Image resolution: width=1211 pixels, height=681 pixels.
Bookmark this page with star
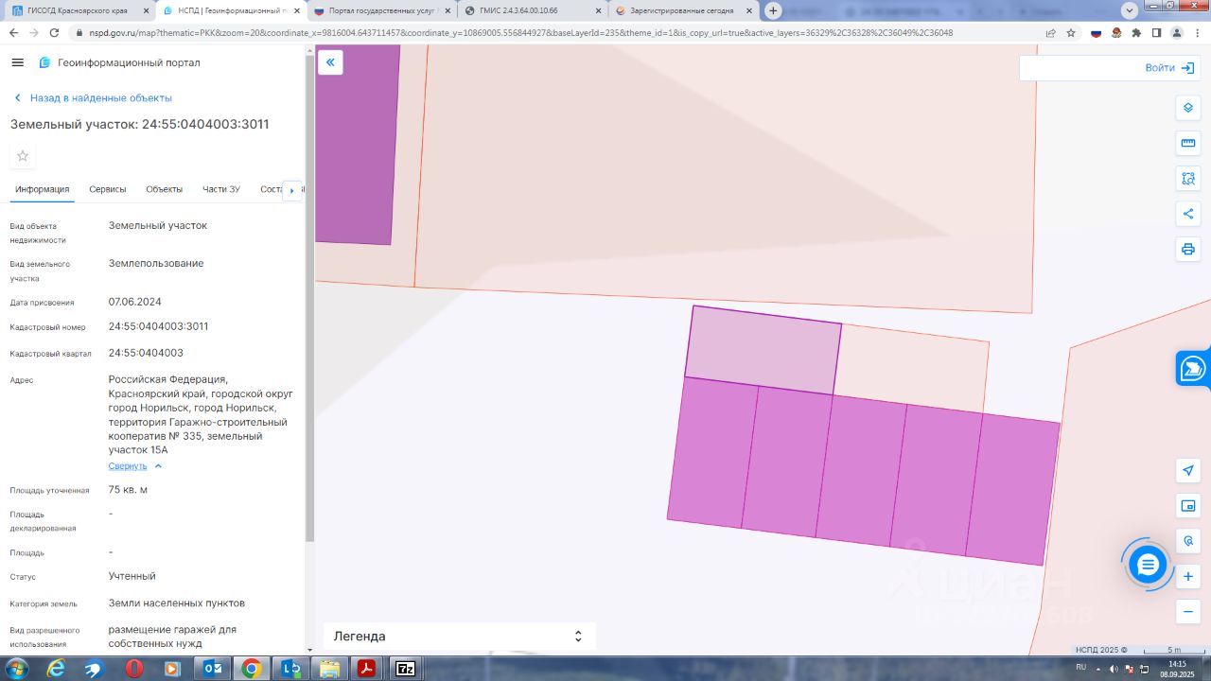1071,32
